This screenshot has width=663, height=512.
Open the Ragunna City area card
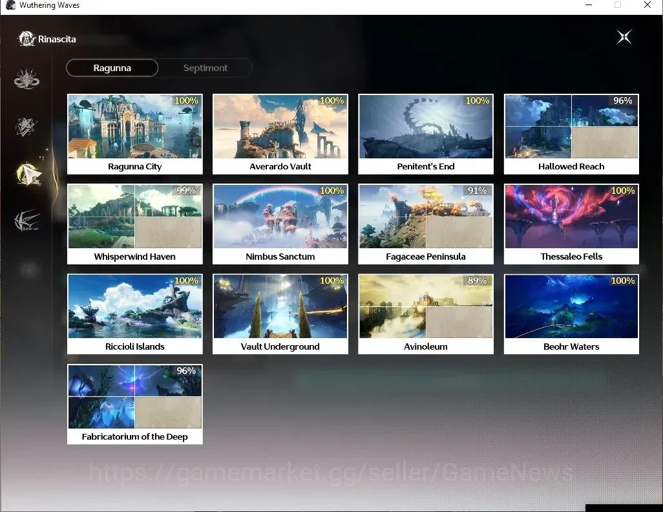[x=135, y=134]
